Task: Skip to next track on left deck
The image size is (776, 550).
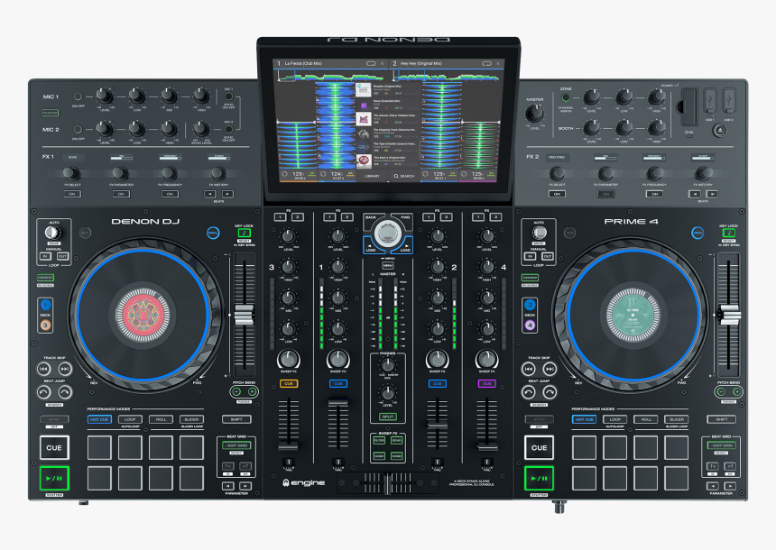Action: (x=65, y=369)
